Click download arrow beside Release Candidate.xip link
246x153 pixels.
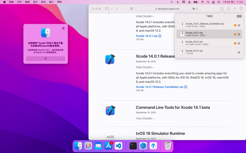(x=185, y=87)
